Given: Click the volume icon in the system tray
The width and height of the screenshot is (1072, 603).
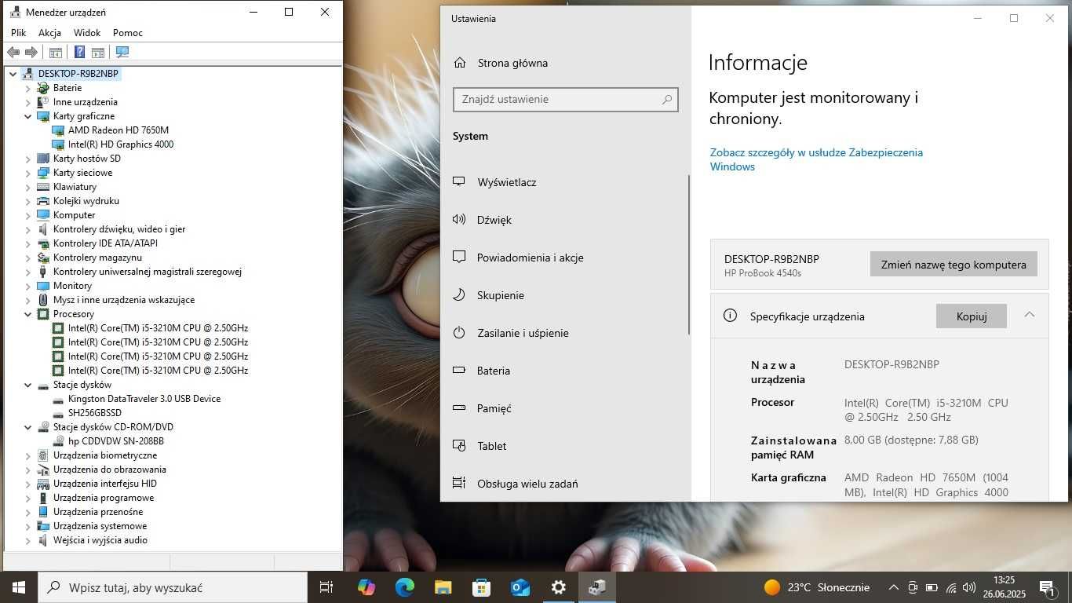Looking at the screenshot, I should [969, 587].
